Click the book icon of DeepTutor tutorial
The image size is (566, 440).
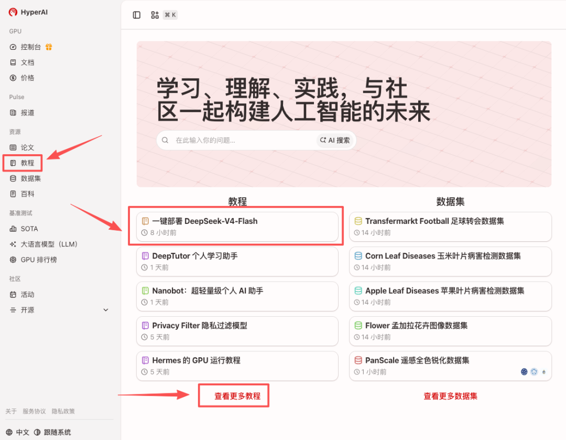click(145, 256)
